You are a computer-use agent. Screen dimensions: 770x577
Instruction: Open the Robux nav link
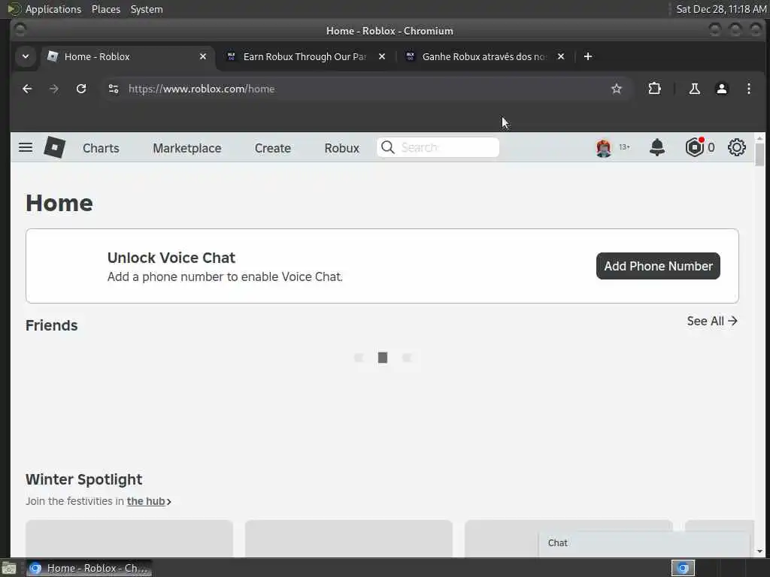click(x=342, y=148)
